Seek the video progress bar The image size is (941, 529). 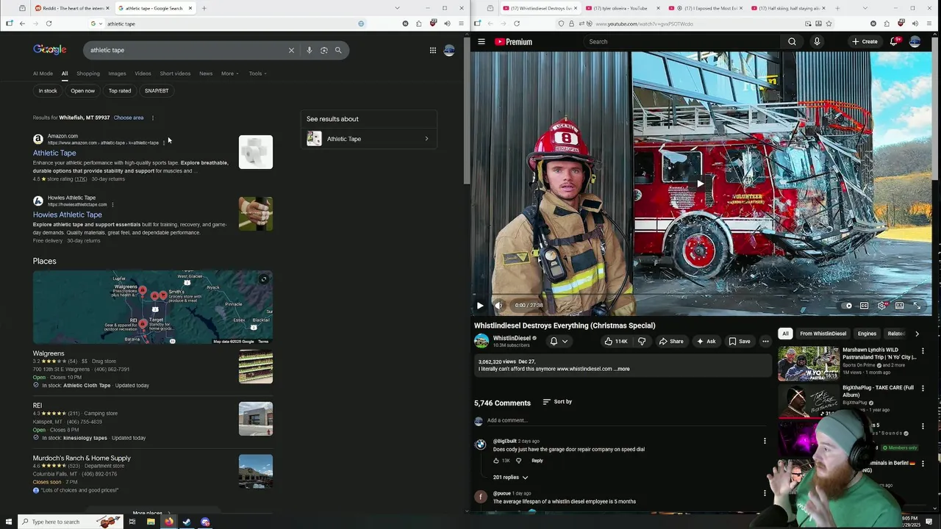pos(701,295)
